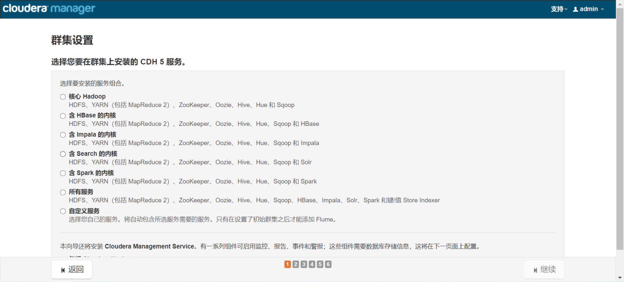Click the 选择要安装的服务组合 text
This screenshot has width=624, height=282.
pos(92,83)
